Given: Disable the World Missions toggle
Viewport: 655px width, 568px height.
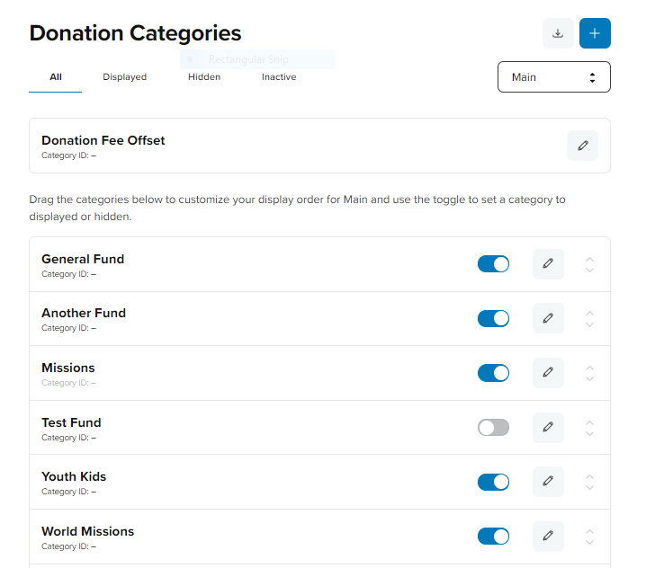Looking at the screenshot, I should point(493,537).
